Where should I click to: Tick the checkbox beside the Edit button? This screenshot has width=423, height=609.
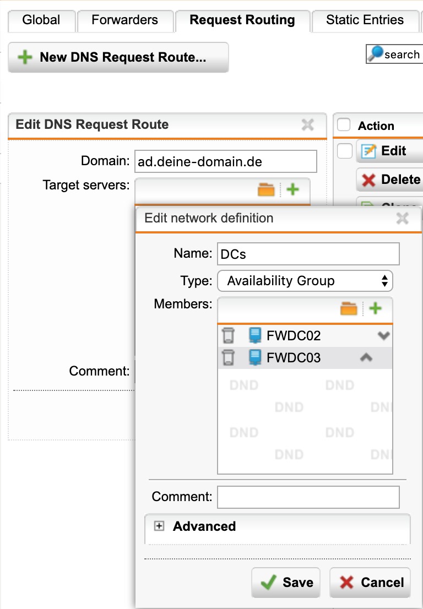tap(345, 151)
